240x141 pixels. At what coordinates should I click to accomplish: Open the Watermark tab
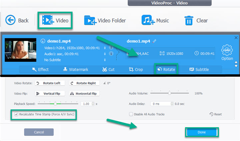[x=76, y=70]
